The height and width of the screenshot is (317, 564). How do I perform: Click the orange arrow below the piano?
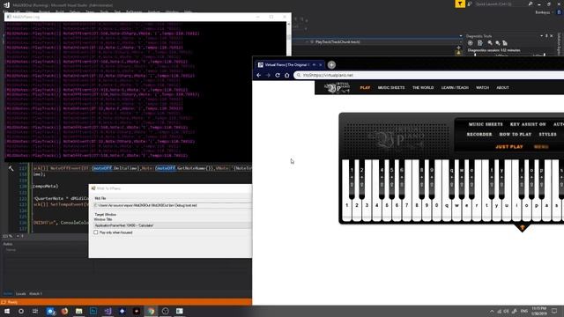click(523, 227)
